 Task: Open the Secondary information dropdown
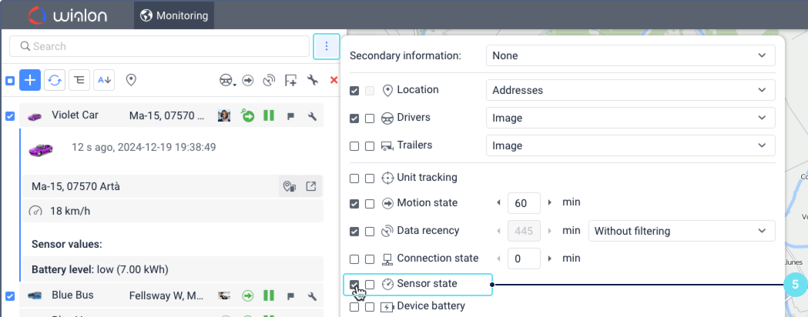coord(630,55)
